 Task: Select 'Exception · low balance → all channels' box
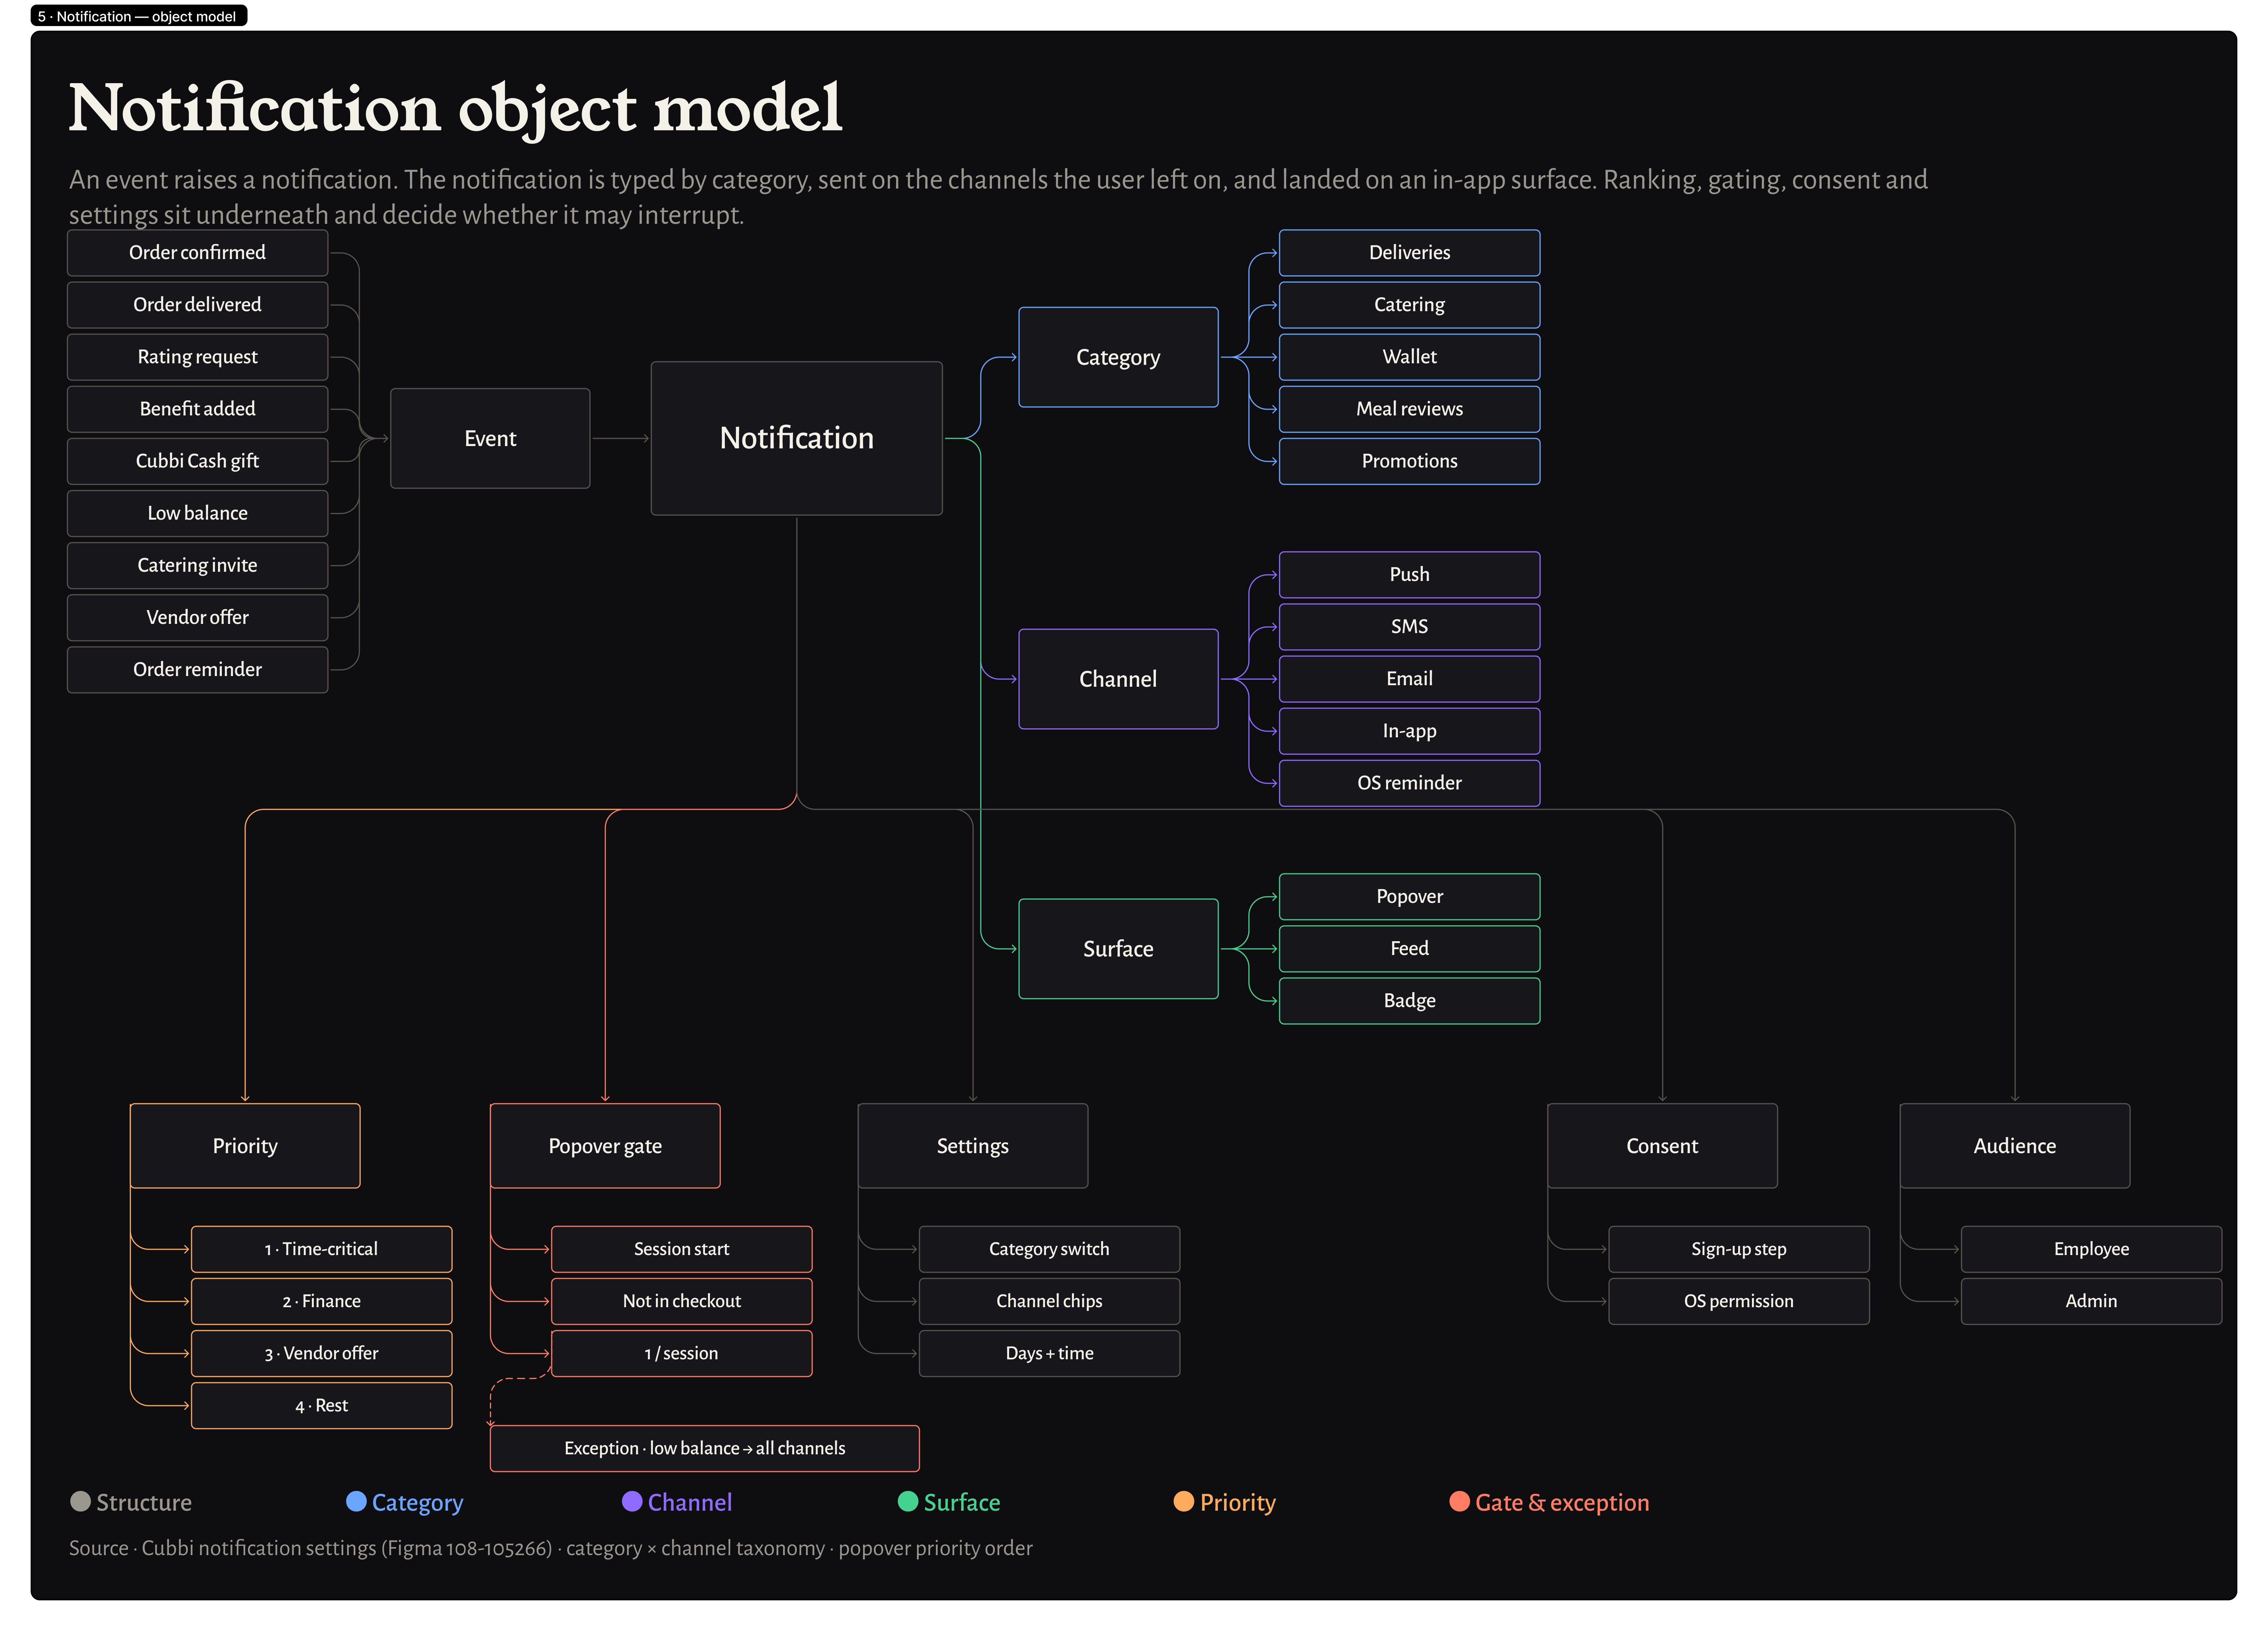coord(704,1448)
